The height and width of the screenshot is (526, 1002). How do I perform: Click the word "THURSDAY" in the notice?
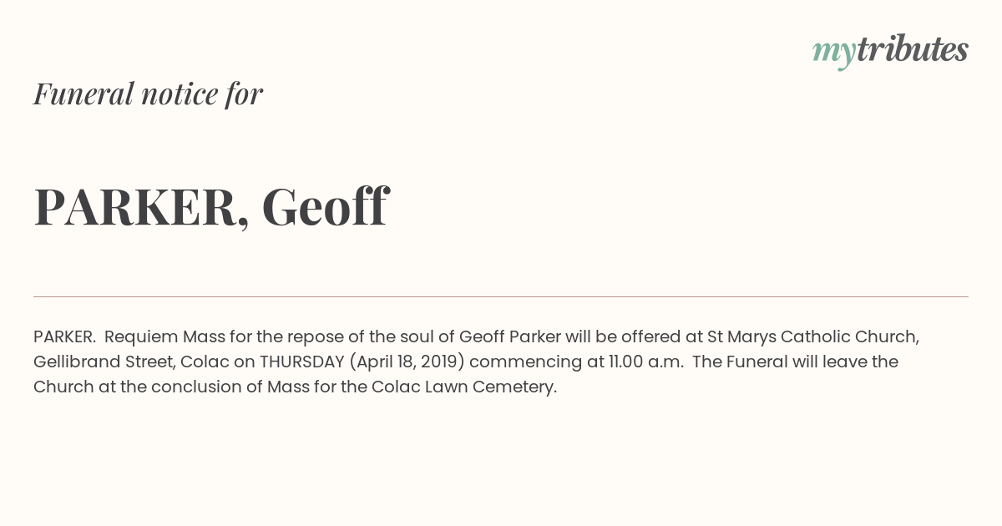[x=302, y=362]
